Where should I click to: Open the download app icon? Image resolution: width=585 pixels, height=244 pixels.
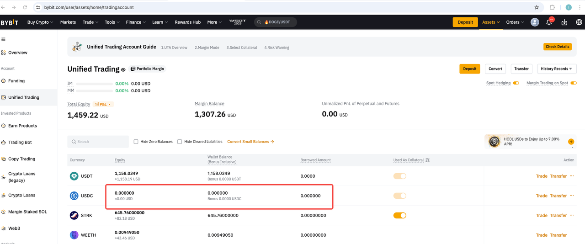564,22
